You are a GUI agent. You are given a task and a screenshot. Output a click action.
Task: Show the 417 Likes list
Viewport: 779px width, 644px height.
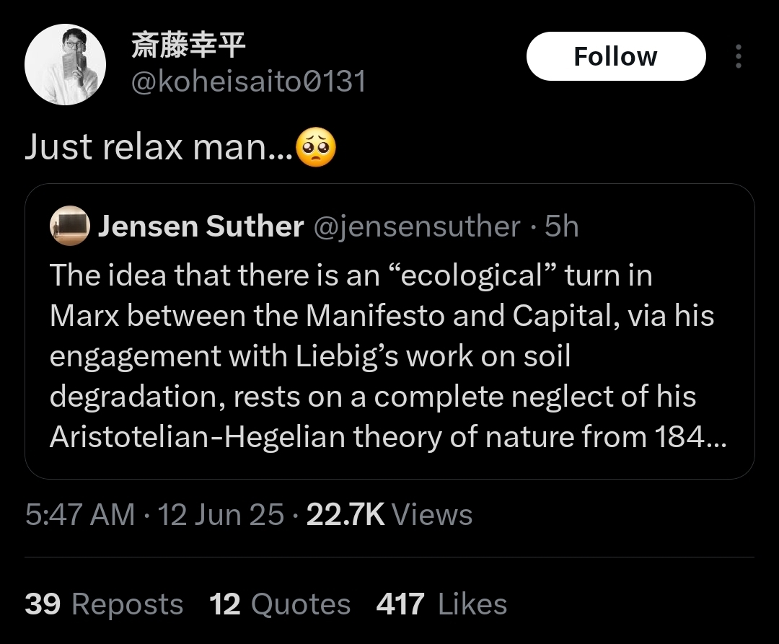pos(441,604)
